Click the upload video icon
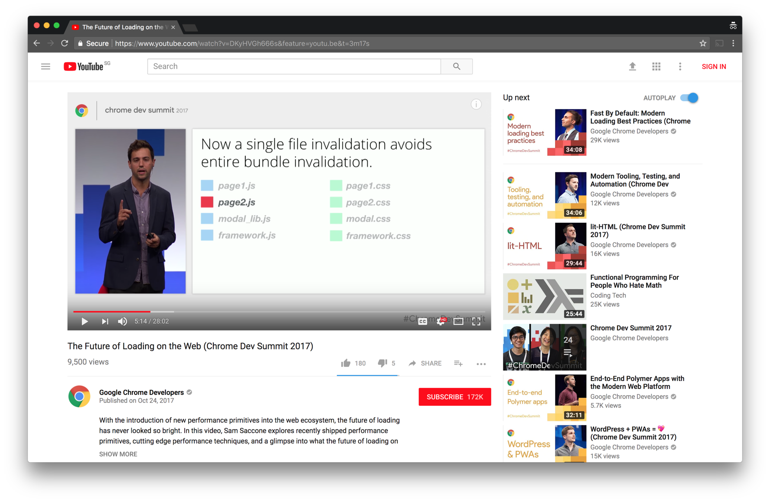Viewport: 770px width, 502px height. pyautogui.click(x=632, y=67)
